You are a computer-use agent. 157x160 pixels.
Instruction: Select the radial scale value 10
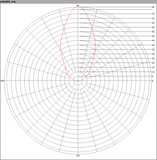click(153, 72)
